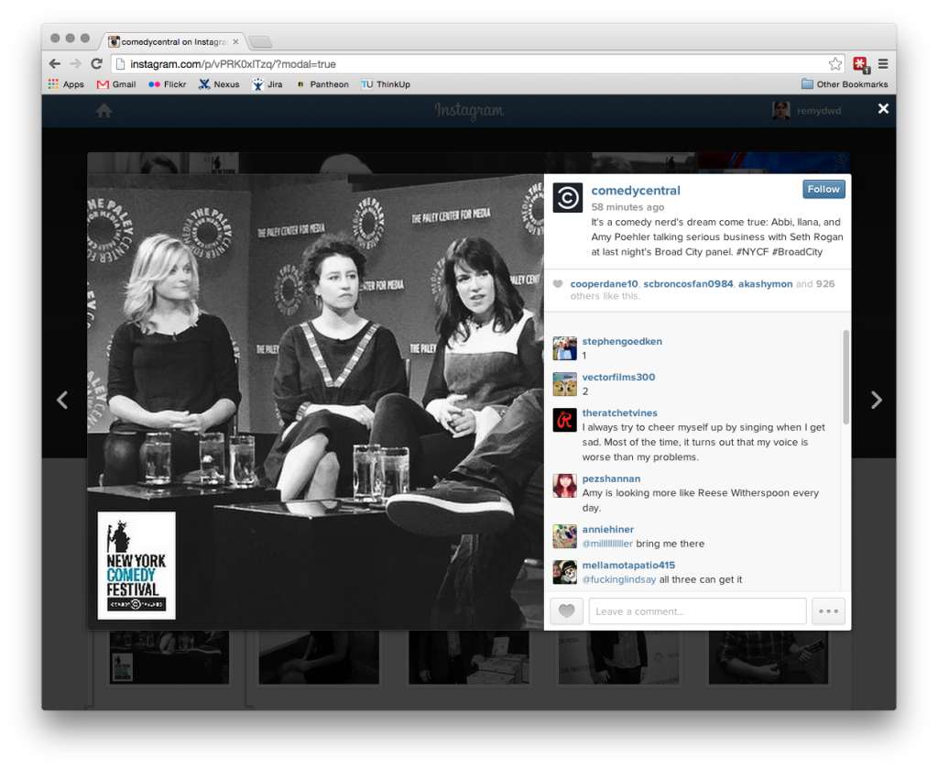Click the comedycentral username link
This screenshot has width=938, height=770.
click(636, 191)
